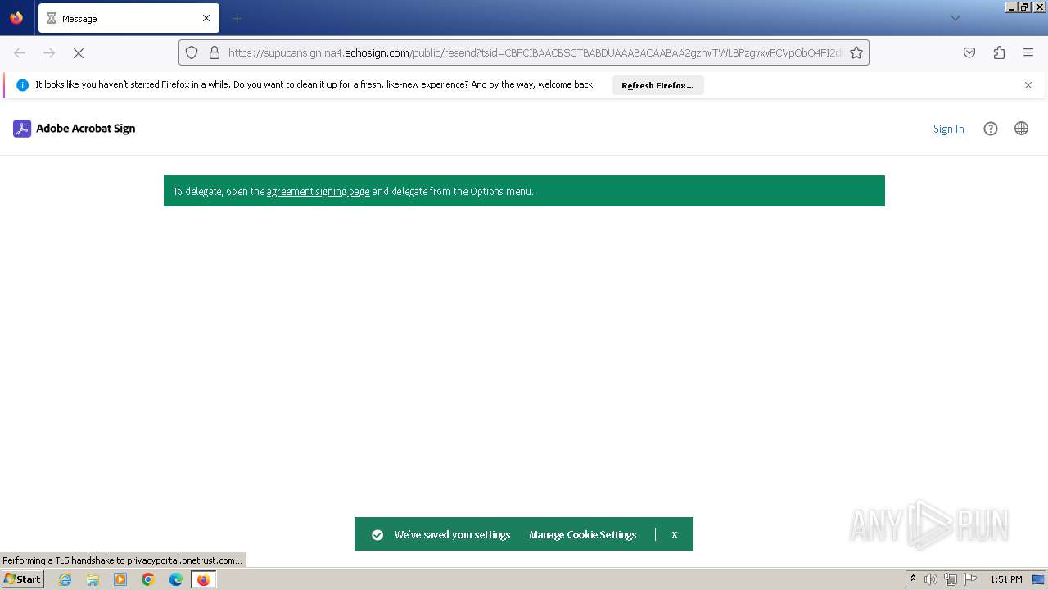Open the language globe icon

(1021, 129)
